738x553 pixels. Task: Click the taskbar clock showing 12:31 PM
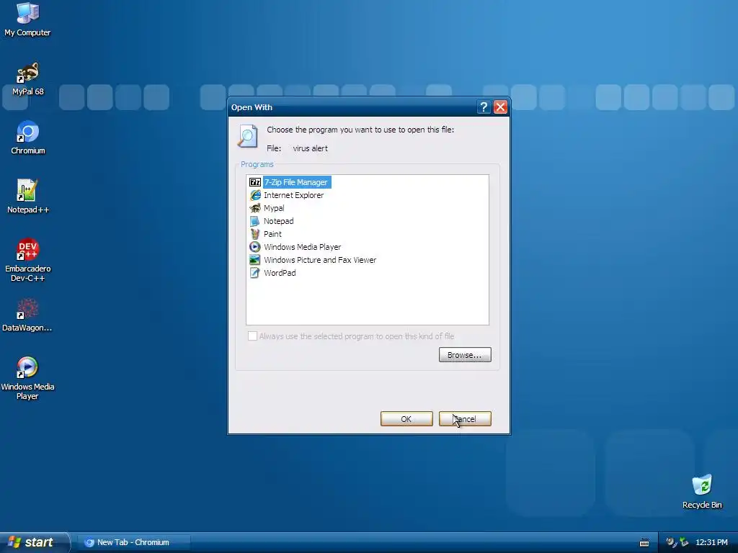pos(711,542)
